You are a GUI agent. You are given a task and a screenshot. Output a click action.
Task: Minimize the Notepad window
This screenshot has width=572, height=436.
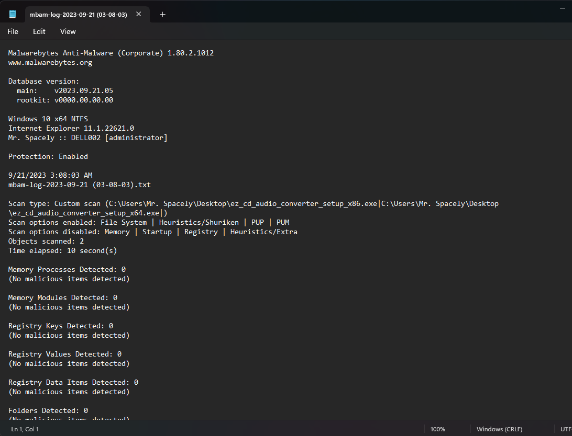pyautogui.click(x=562, y=8)
